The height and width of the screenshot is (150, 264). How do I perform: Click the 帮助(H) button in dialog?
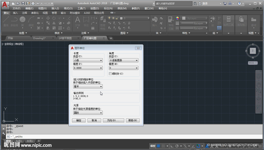coord(133,120)
